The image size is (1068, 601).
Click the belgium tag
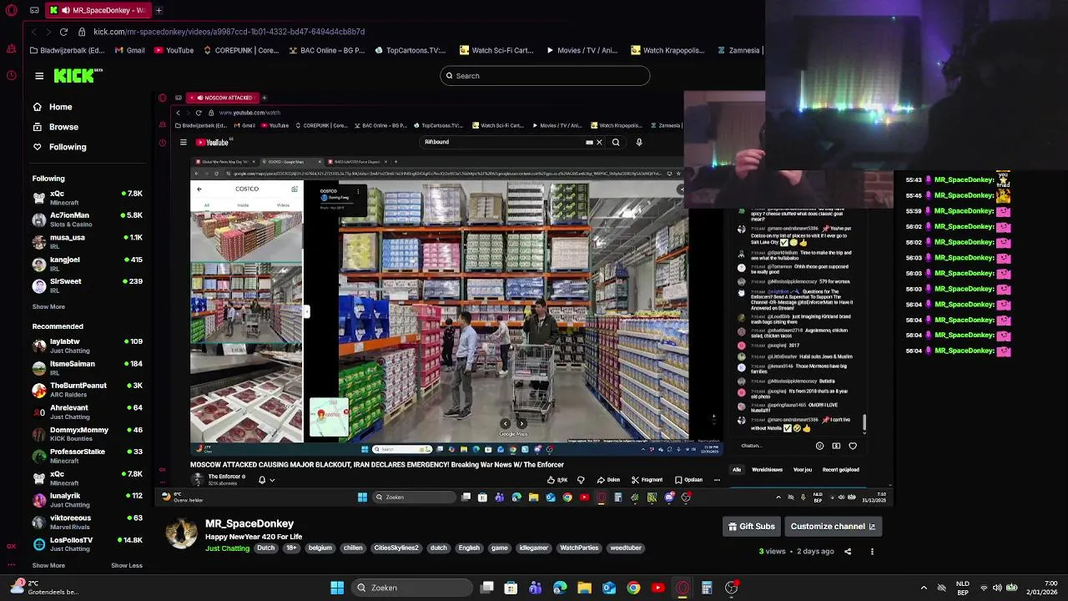pyautogui.click(x=320, y=548)
